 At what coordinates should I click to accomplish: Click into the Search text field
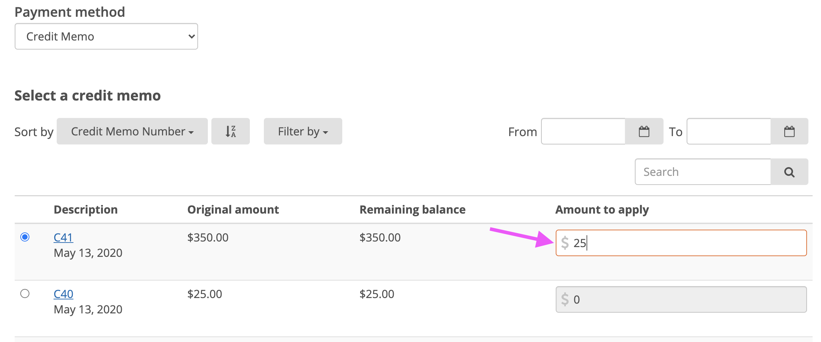[703, 172]
